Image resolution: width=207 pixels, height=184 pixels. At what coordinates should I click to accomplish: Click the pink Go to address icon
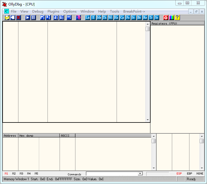pos(78,18)
